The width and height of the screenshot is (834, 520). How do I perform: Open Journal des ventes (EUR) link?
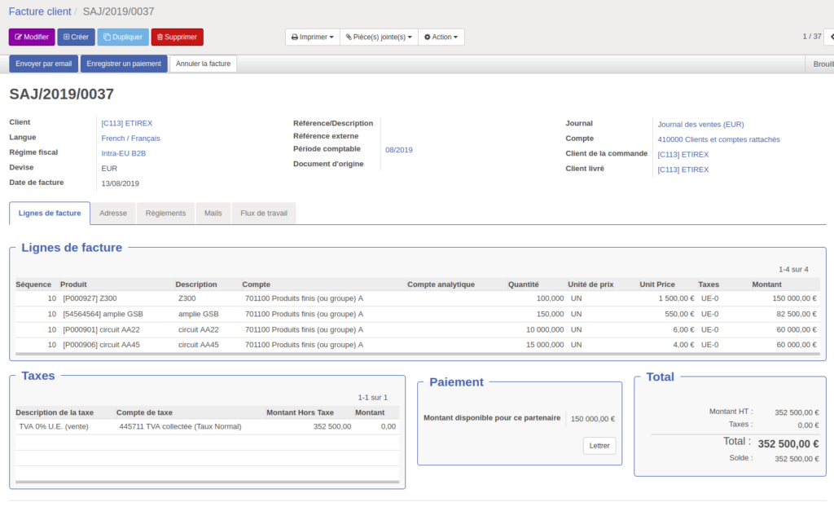(x=700, y=125)
